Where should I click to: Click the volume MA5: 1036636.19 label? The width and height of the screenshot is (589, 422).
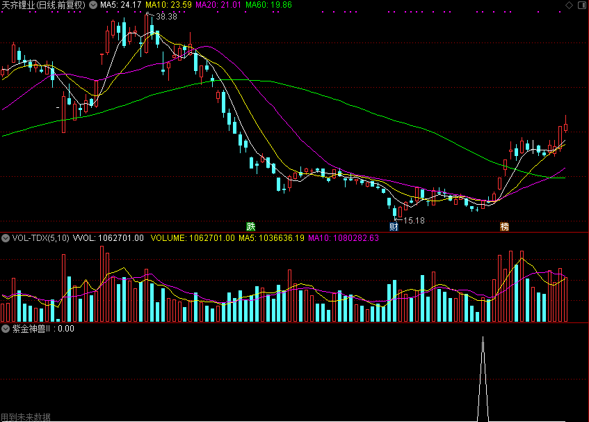271,238
